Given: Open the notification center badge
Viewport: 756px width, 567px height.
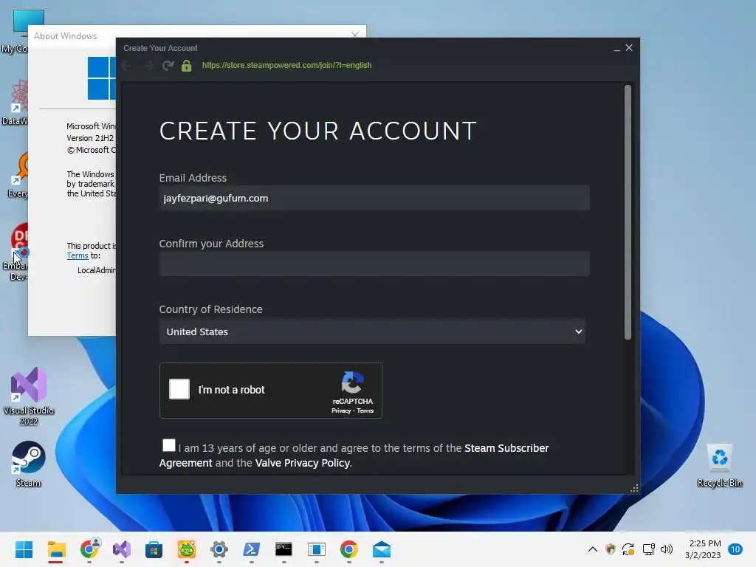Looking at the screenshot, I should click(735, 549).
